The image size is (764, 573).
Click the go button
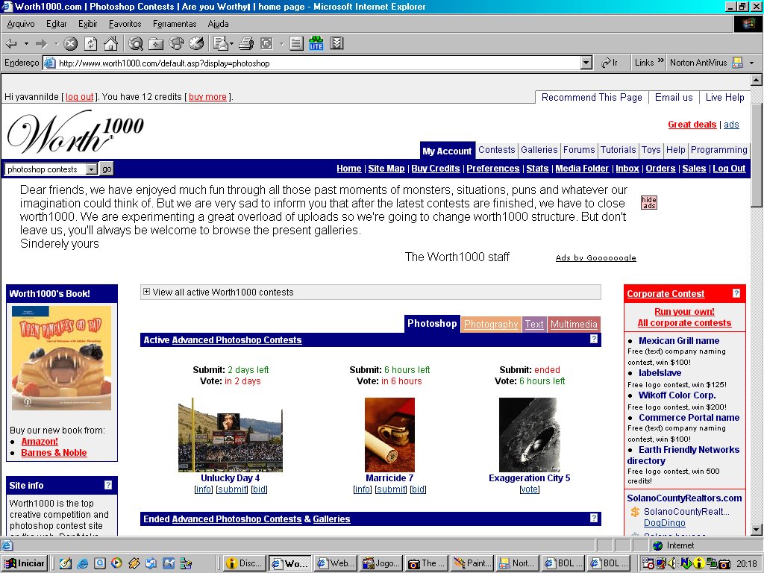coord(107,169)
